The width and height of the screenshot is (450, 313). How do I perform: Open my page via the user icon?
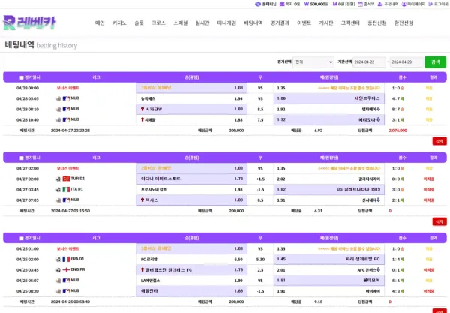point(403,4)
